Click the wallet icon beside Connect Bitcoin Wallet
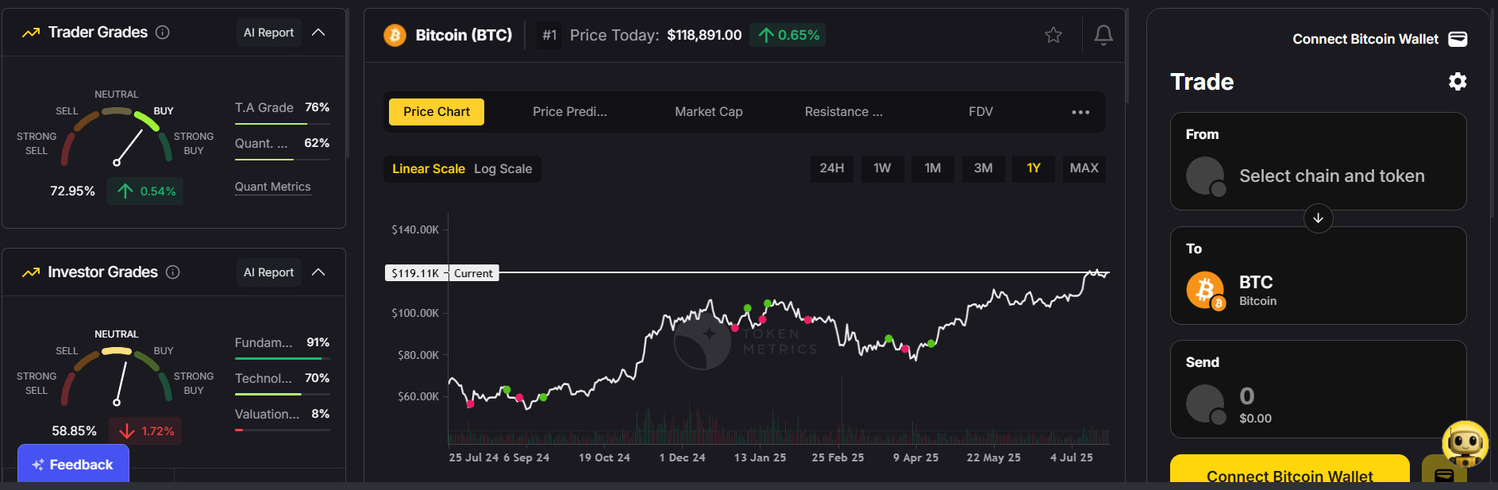This screenshot has height=490, width=1498. coord(1458,40)
